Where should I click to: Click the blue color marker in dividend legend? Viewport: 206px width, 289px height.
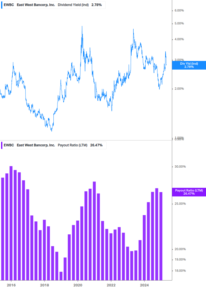pos(2,5)
